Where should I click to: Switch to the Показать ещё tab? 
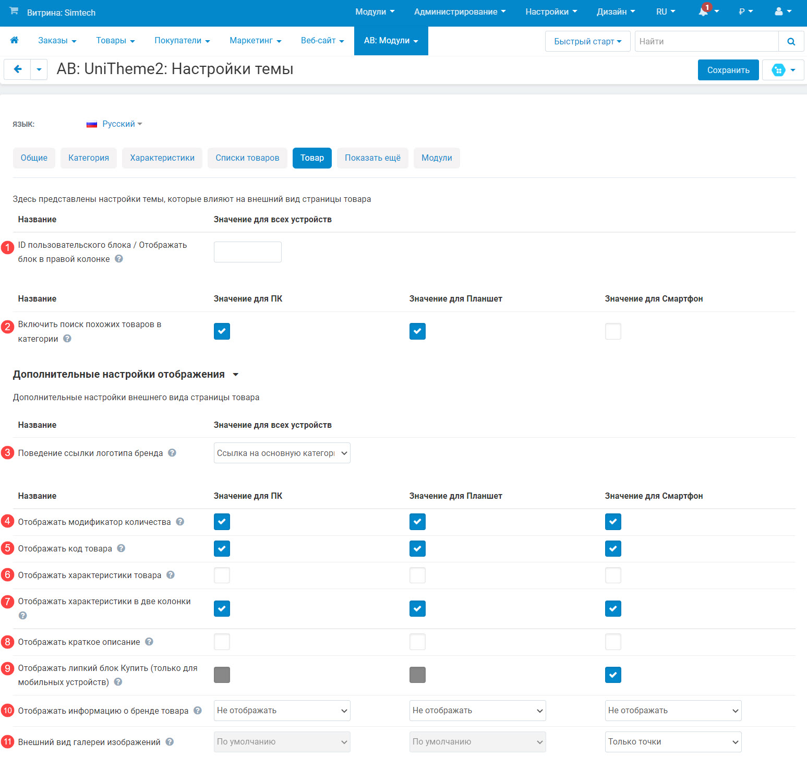372,158
